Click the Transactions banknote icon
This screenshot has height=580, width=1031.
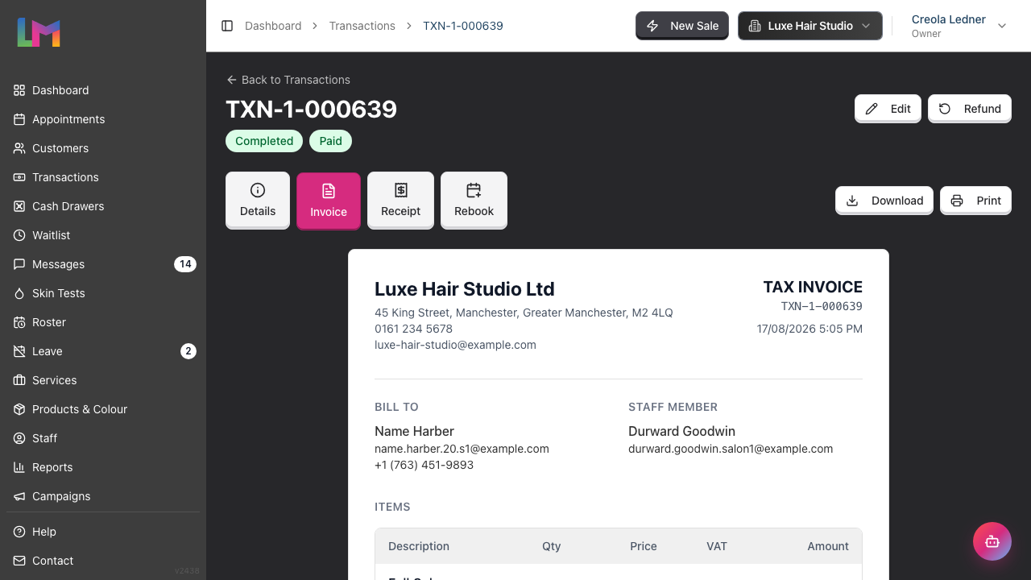pos(19,177)
